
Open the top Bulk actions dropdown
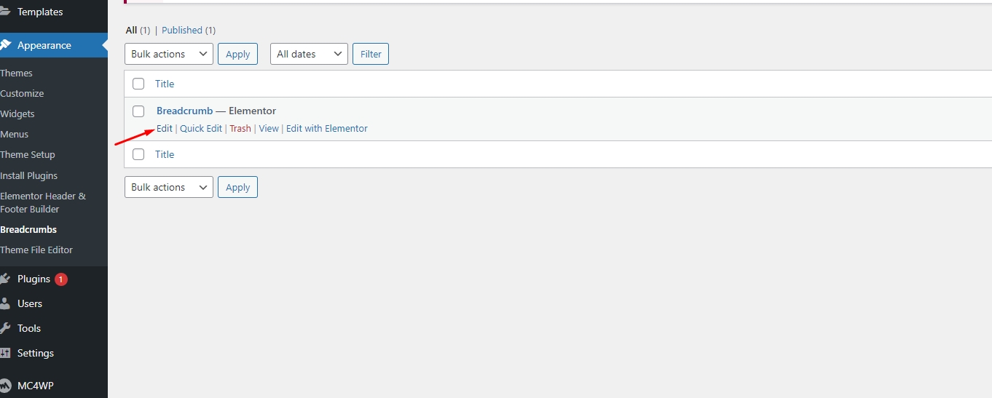click(168, 54)
